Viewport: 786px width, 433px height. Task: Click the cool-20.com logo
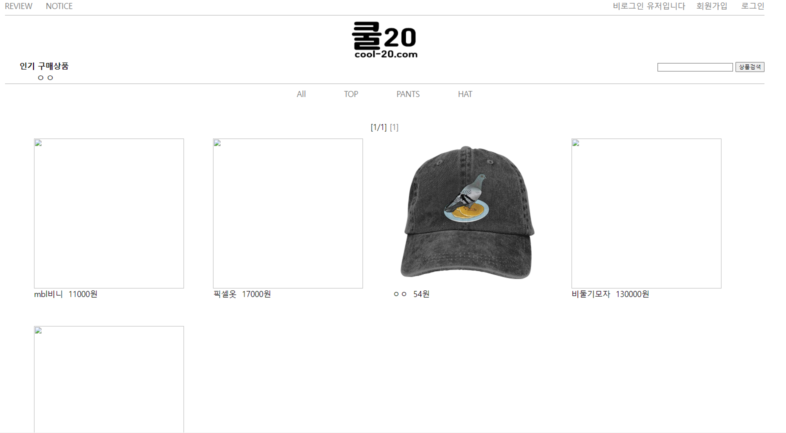tap(384, 40)
